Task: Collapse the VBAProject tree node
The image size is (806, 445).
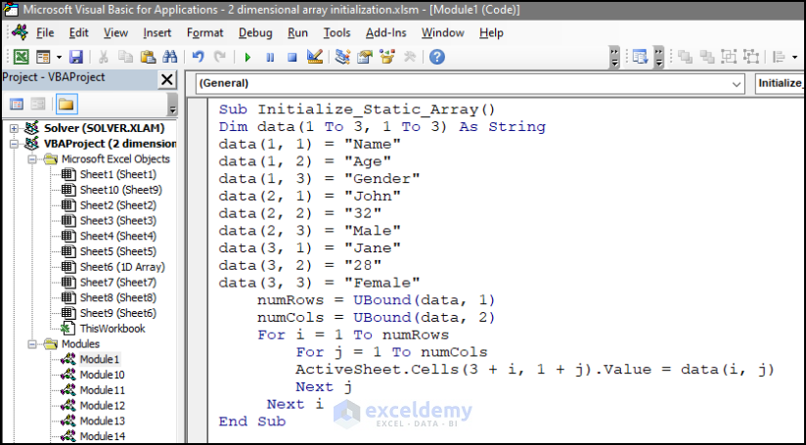Action: click(x=15, y=144)
